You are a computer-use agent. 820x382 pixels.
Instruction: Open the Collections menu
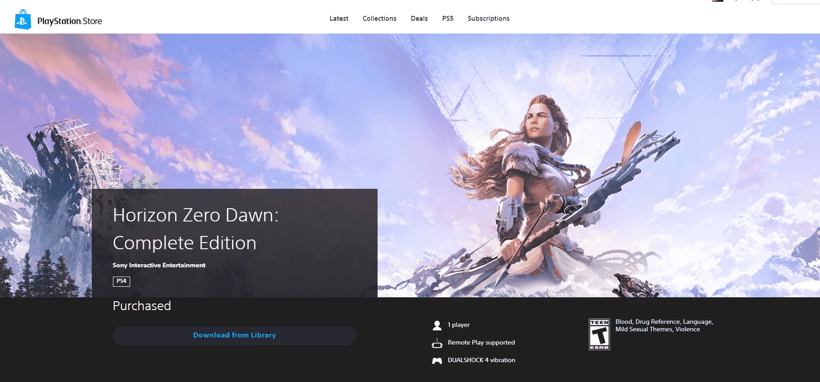click(379, 19)
